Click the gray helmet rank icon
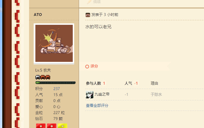Viewport: 204px width, 128px height. click(38, 77)
